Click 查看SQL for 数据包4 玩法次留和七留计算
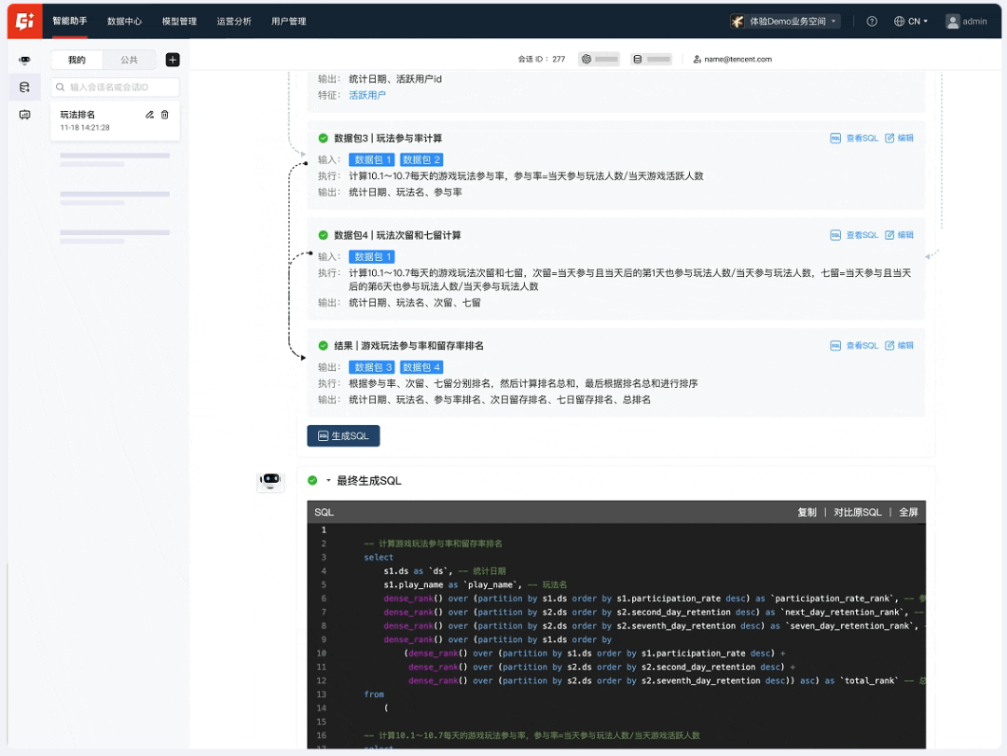 coord(862,235)
